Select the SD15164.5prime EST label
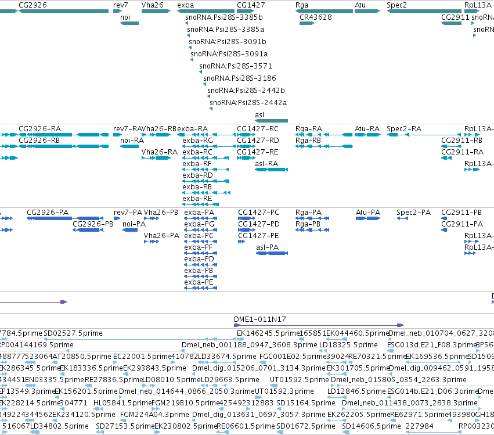Screen dimensions: 494x435 tap(306, 403)
